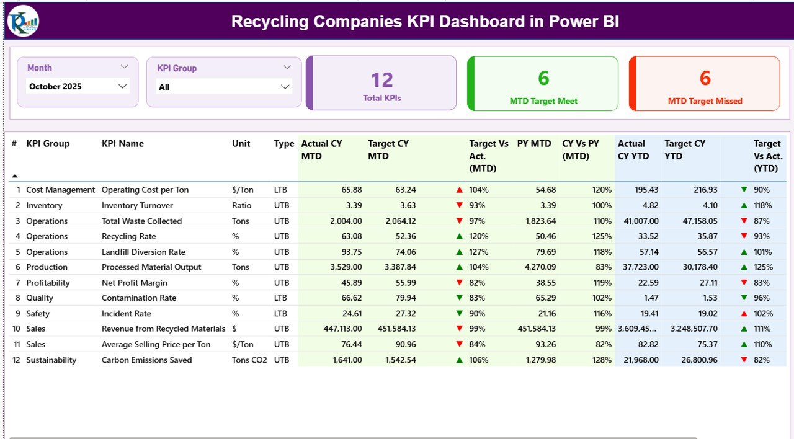Click red down triangle beside Inventory Turnover 93%

[459, 205]
